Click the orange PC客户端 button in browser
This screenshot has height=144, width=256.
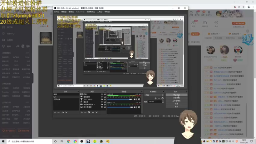tap(238, 23)
